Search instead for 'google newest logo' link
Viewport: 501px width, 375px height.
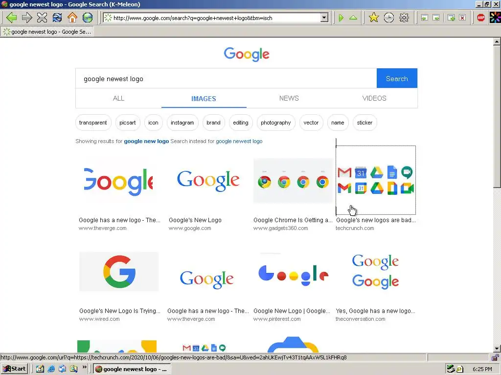(x=239, y=141)
